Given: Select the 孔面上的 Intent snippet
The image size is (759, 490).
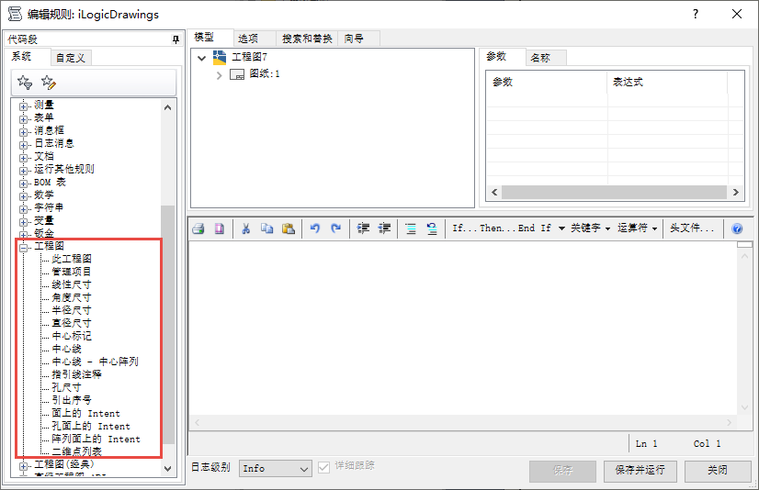Looking at the screenshot, I should [91, 426].
